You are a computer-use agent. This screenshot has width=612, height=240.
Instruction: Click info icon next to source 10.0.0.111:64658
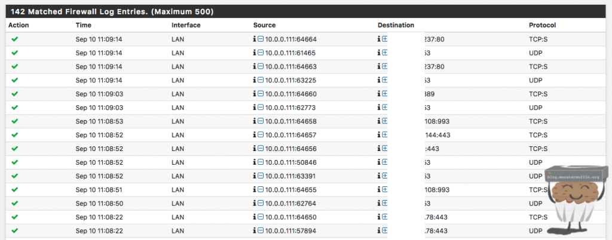coord(255,121)
